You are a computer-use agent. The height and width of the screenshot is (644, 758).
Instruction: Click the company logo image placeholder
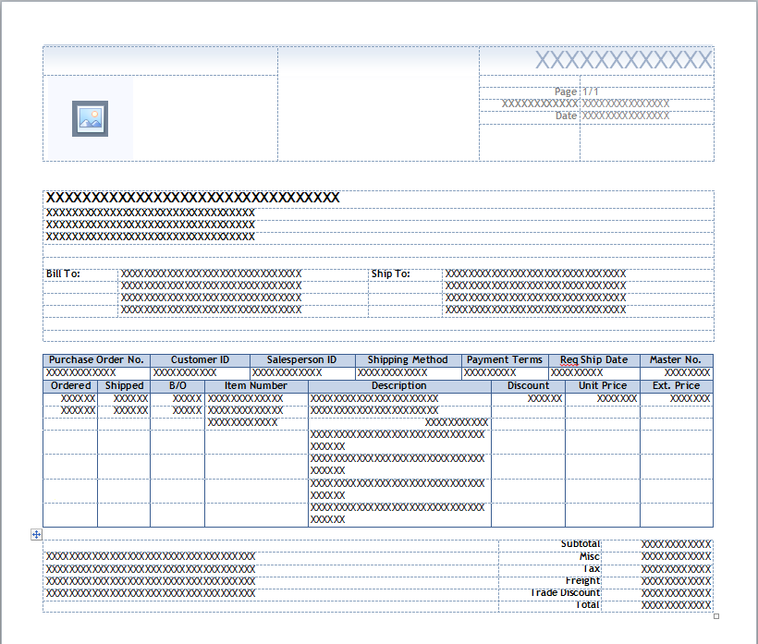[88, 117]
